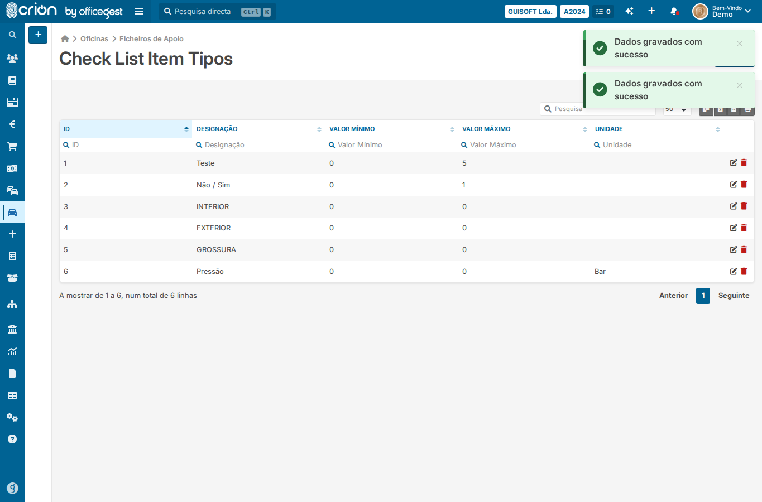
Task: Open the plus sidebar icon
Action: pyautogui.click(x=12, y=234)
